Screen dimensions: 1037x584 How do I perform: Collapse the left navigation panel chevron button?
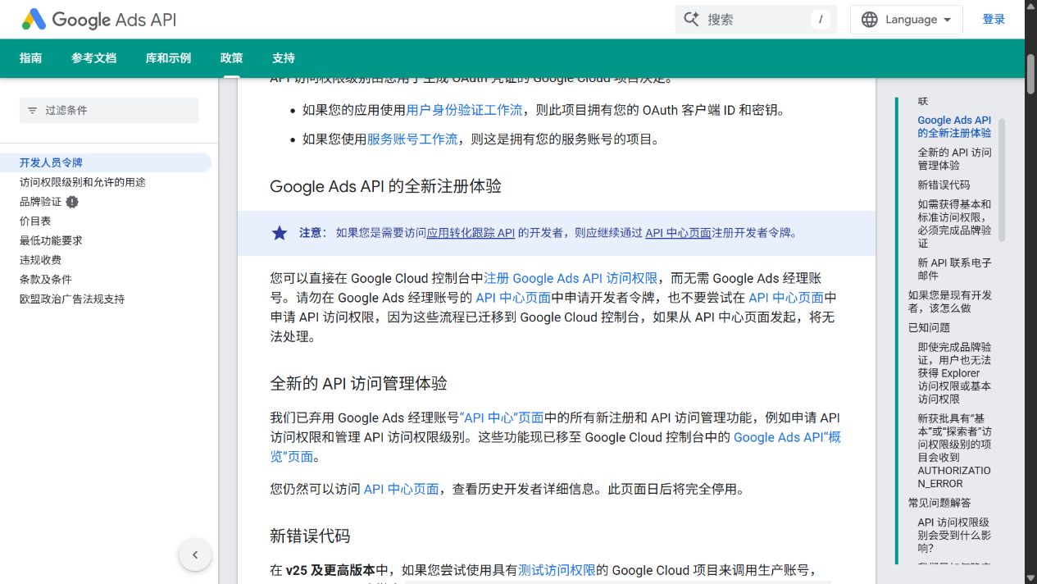pyautogui.click(x=195, y=554)
